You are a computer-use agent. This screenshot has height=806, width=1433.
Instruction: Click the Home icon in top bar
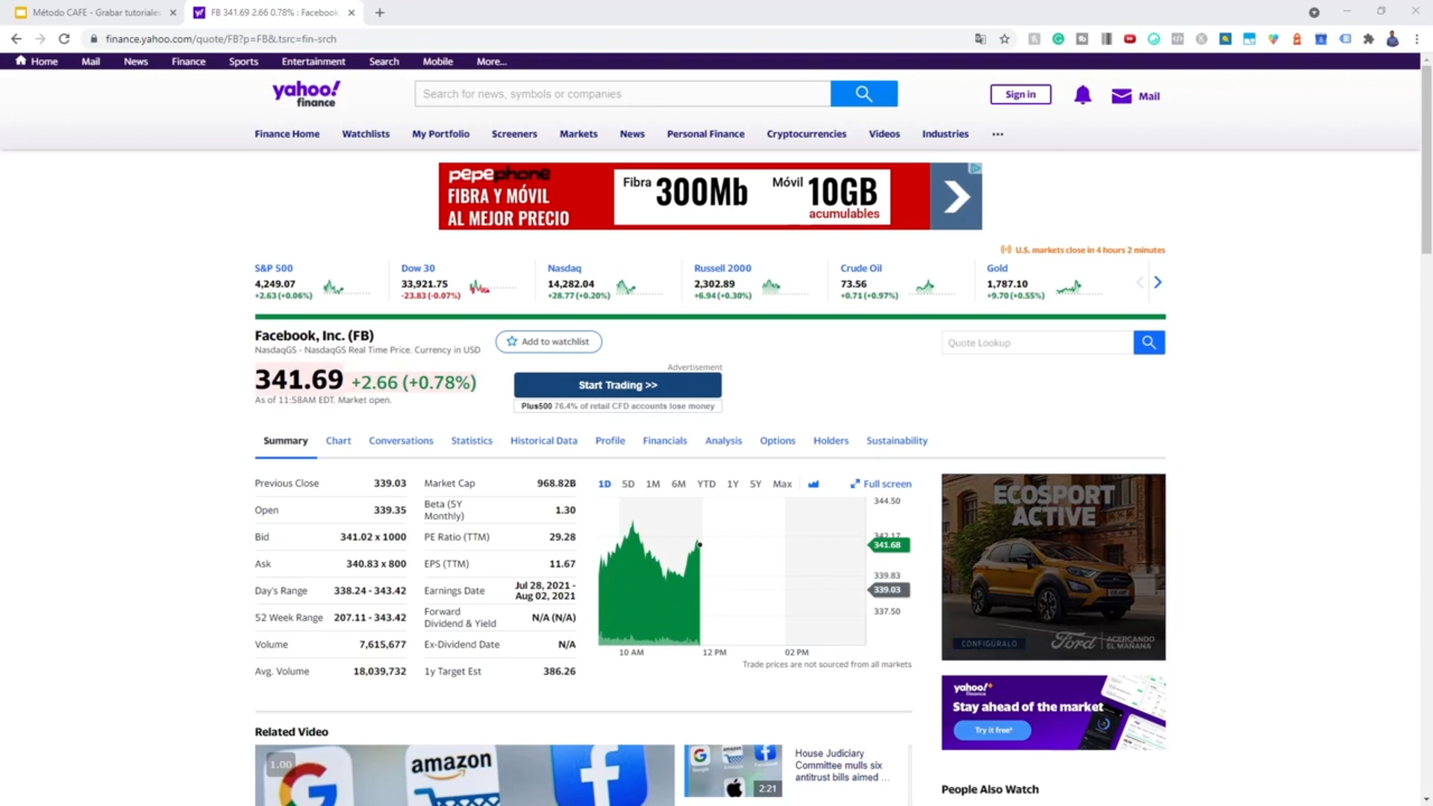click(x=21, y=60)
